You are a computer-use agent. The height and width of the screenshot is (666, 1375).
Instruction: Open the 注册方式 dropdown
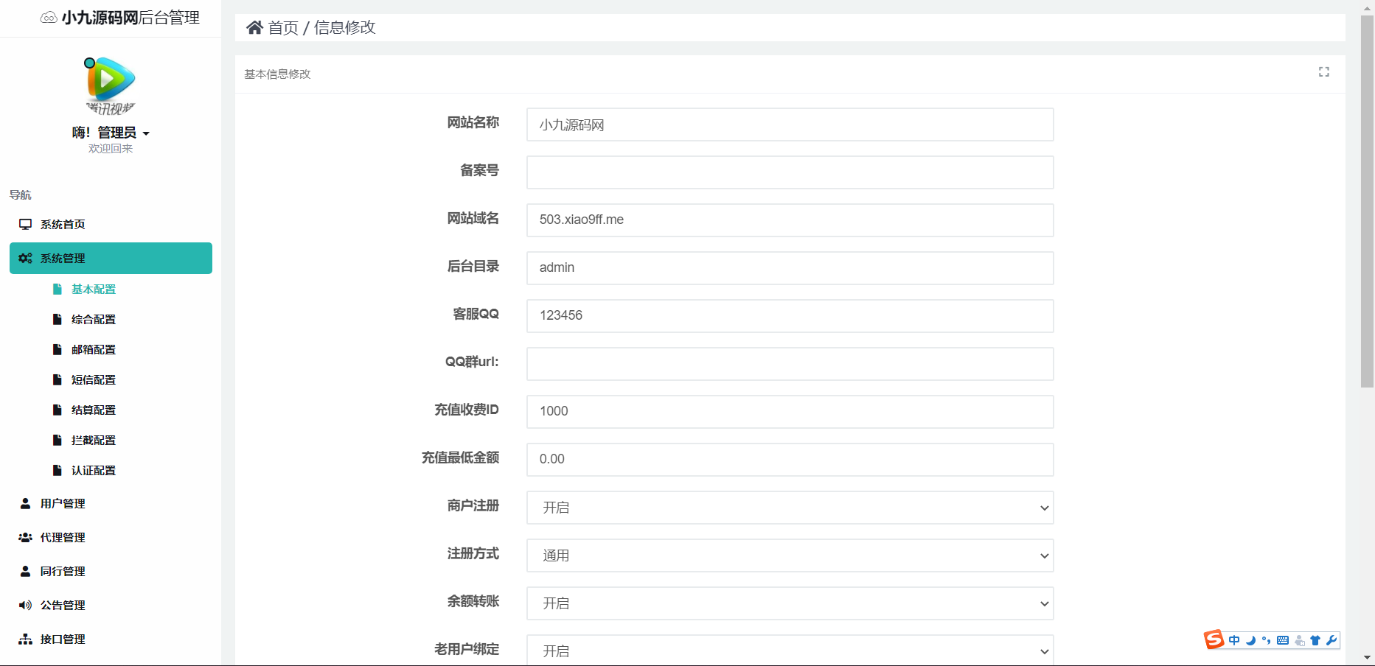click(x=790, y=555)
